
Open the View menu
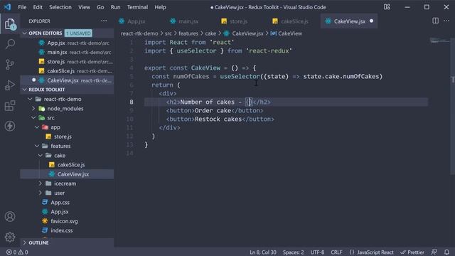(x=84, y=7)
